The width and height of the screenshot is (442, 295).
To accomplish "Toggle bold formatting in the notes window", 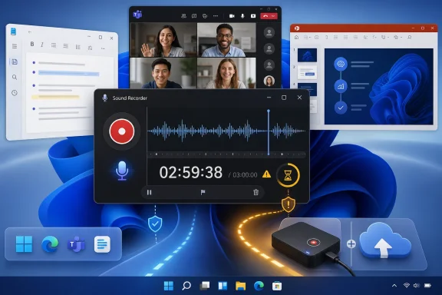I will (32, 44).
